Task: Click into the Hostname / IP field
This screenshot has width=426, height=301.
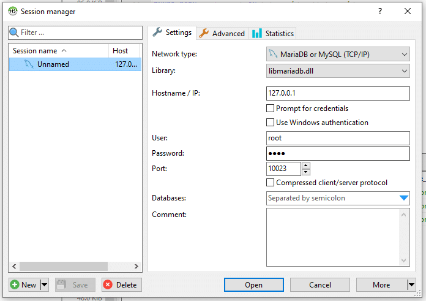Action: (x=338, y=93)
